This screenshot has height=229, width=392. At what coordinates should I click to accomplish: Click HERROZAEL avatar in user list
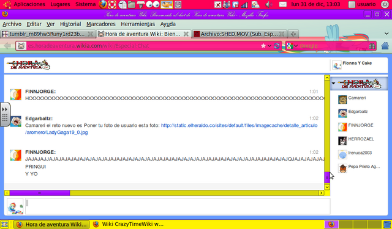pyautogui.click(x=342, y=140)
